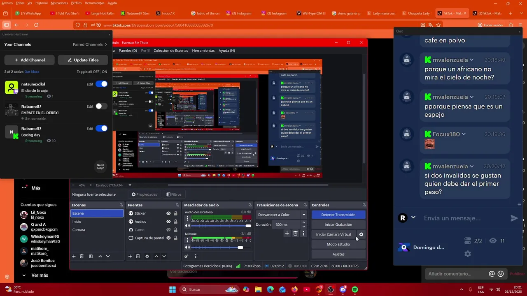Enable Modo Estudio
527x296 pixels.
[338, 244]
